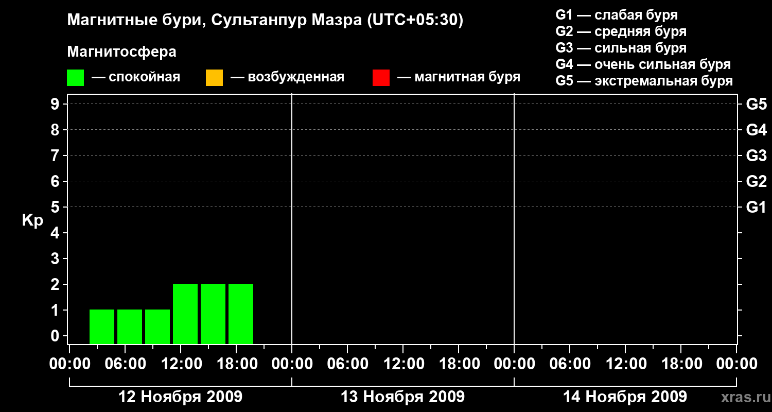This screenshot has width=772, height=412.
Task: Click the '— магнитная буря' legend label
Action: click(x=459, y=78)
